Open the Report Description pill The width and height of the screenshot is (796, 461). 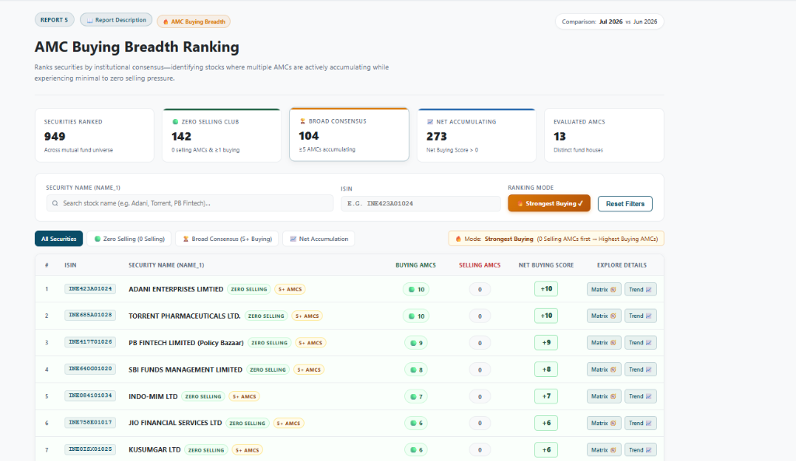pos(117,19)
